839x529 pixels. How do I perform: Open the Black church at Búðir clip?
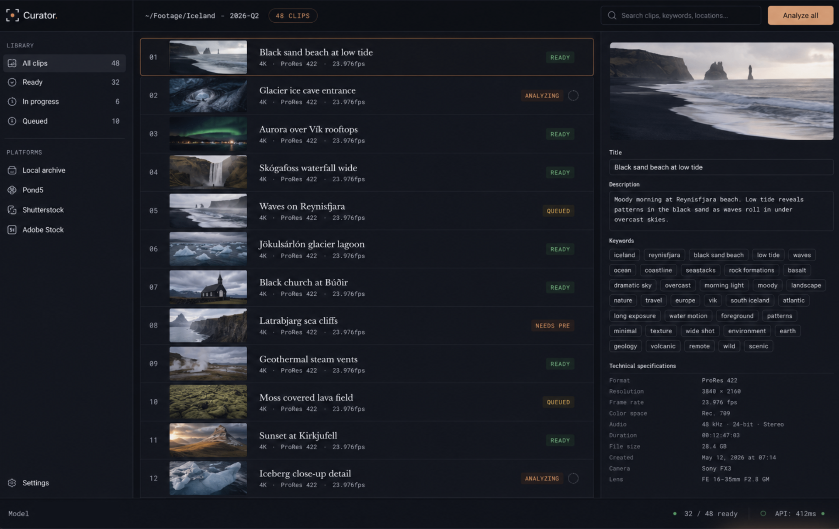[367, 287]
